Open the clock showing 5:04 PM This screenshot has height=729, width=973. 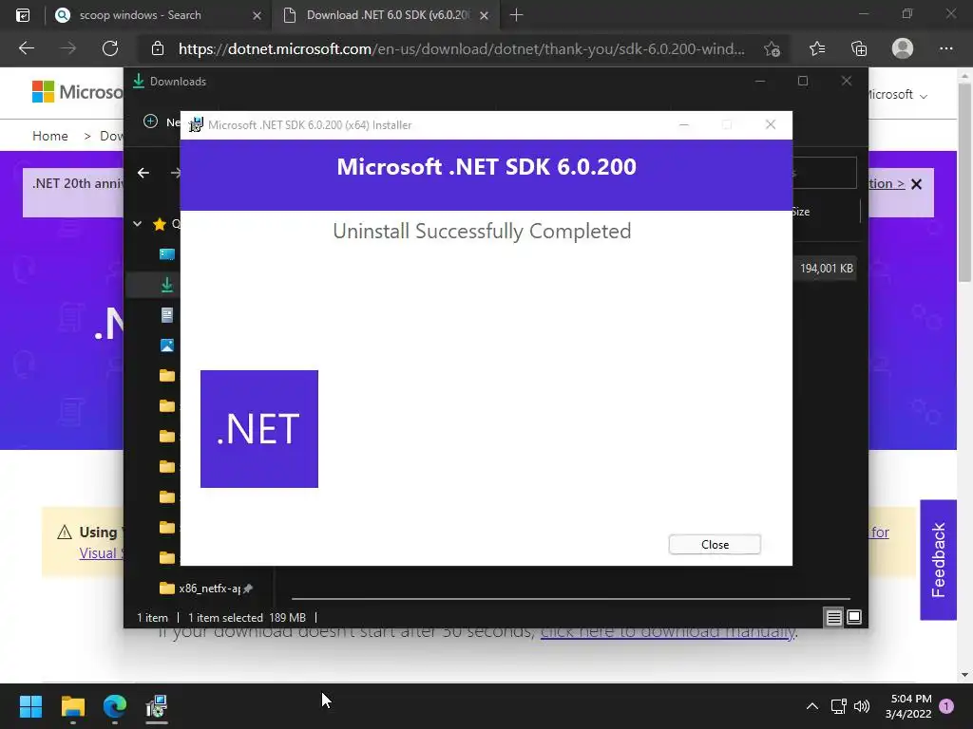pos(908,706)
